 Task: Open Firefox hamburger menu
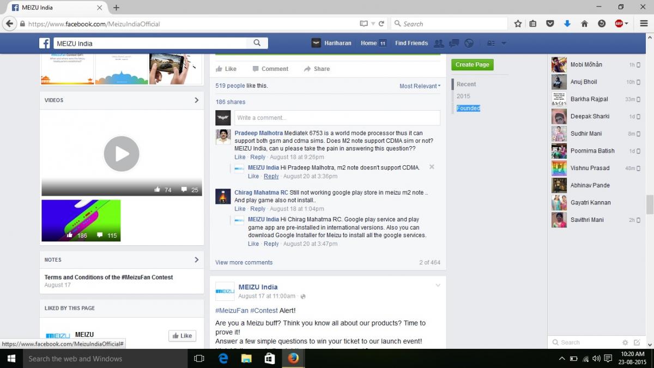click(x=644, y=24)
